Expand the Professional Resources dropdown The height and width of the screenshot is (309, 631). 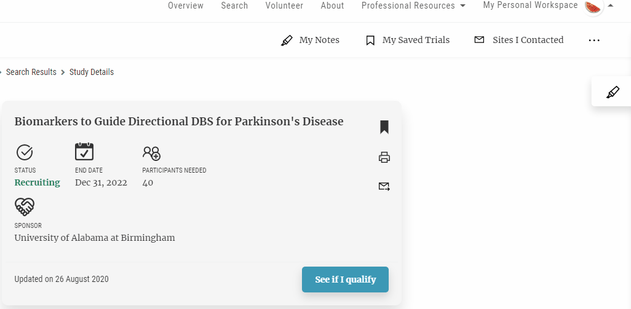(x=413, y=6)
